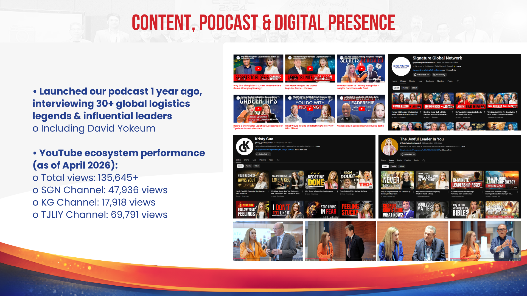Switch to Shorts tab on Kristy Guo channel
The image size is (527, 296).
(x=246, y=160)
